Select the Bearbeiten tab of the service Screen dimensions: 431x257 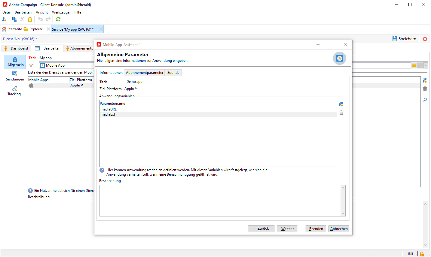(47, 48)
